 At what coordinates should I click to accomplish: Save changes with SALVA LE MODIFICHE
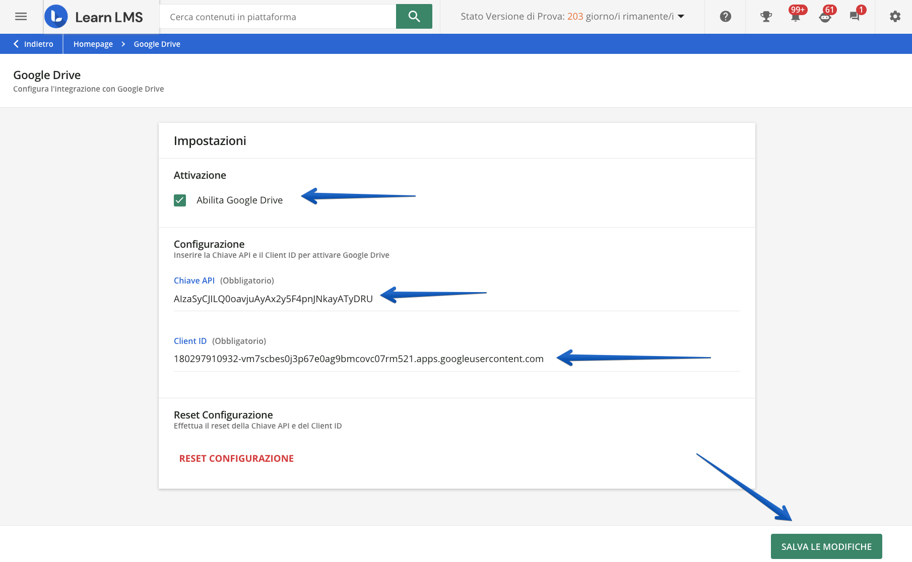pos(826,546)
